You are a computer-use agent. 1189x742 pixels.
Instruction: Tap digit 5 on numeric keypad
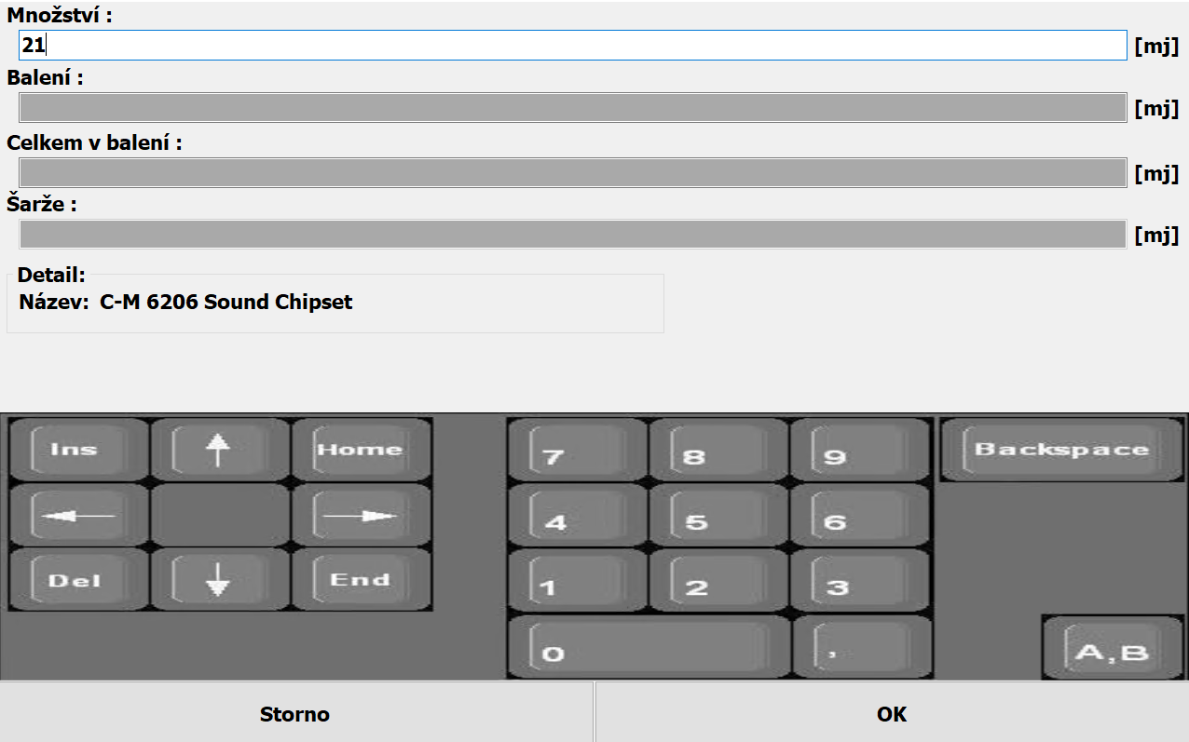(x=719, y=517)
